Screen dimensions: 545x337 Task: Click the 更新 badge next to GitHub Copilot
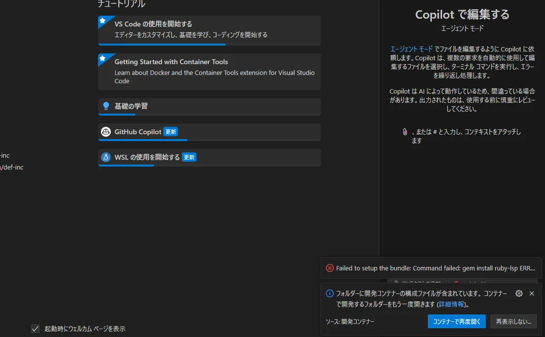coord(171,132)
